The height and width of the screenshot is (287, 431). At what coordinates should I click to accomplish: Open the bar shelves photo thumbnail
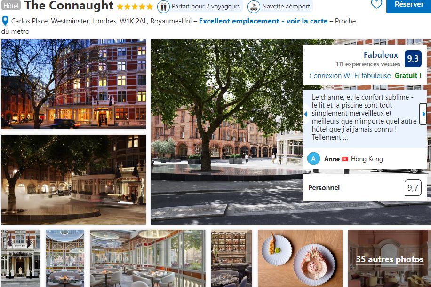(x=231, y=258)
